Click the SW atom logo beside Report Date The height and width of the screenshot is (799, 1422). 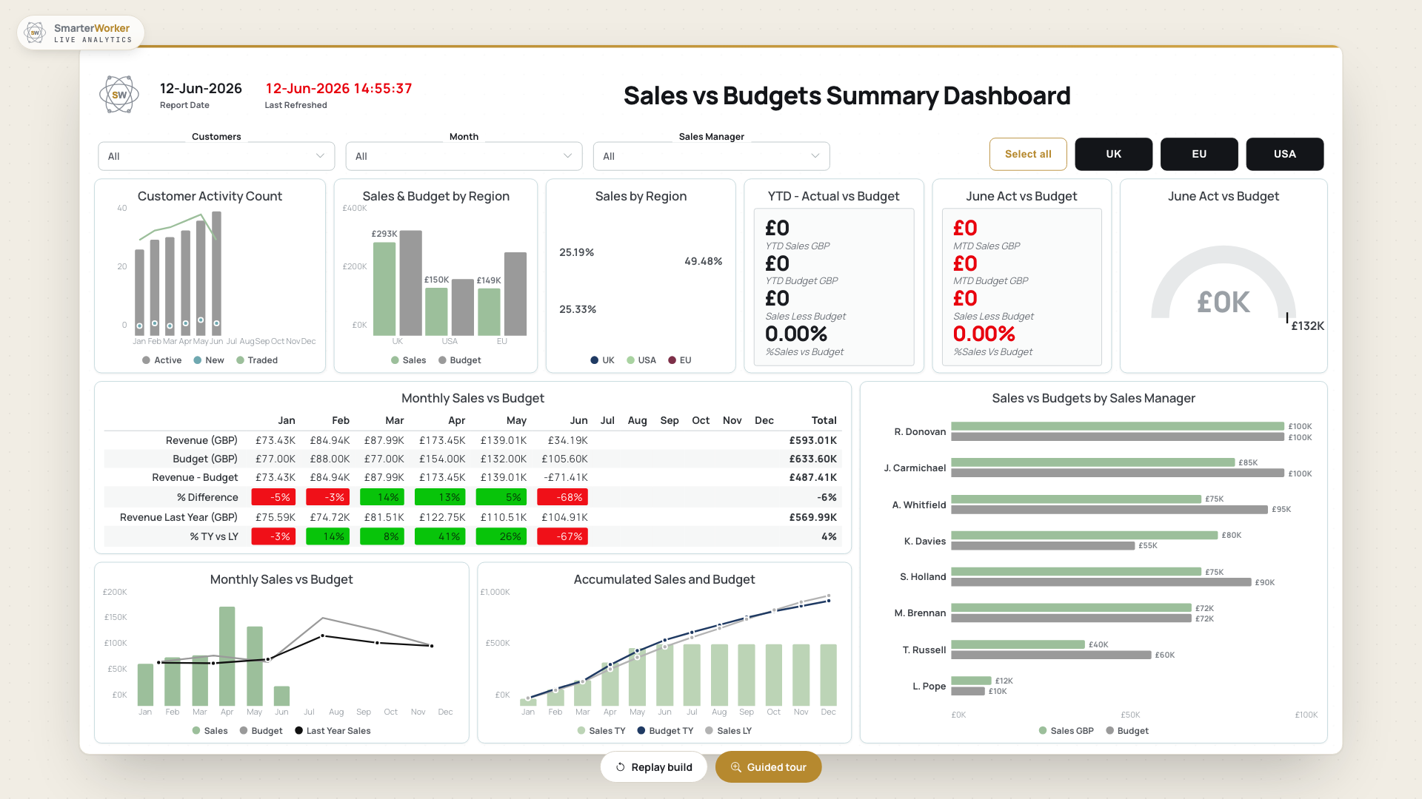point(119,95)
